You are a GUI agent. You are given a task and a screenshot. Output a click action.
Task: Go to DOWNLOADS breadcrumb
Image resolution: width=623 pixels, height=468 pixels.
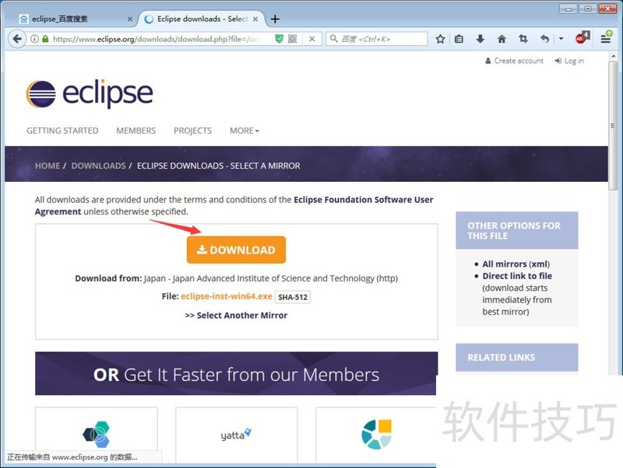(99, 166)
